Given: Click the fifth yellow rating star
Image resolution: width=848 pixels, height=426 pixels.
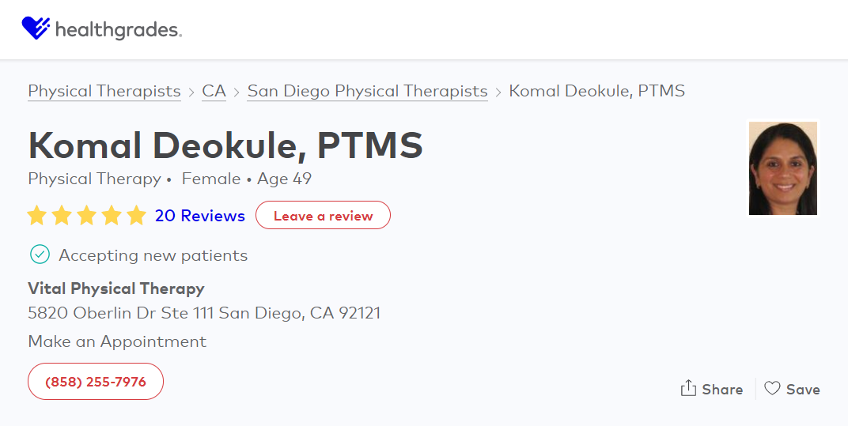Looking at the screenshot, I should [137, 215].
